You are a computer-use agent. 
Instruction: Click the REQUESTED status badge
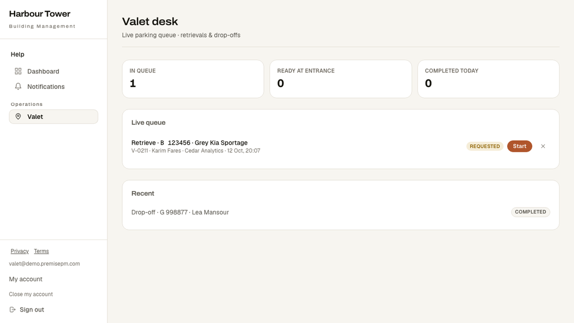tap(485, 146)
